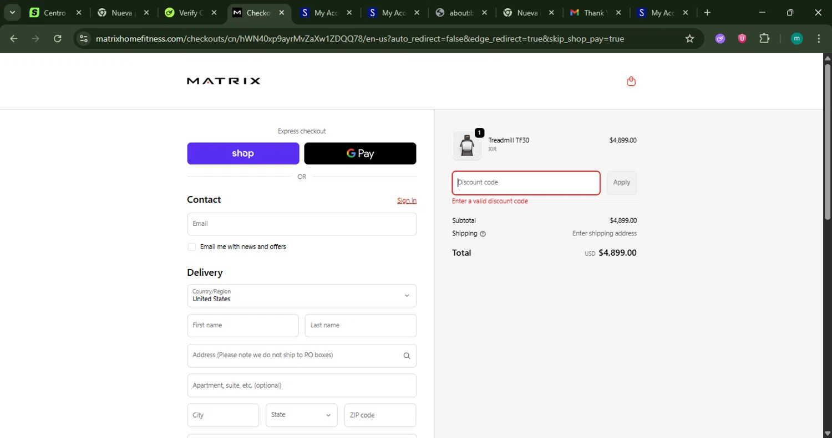Click the search icon in Address field
Screen dimensions: 832x438
[x=407, y=355]
